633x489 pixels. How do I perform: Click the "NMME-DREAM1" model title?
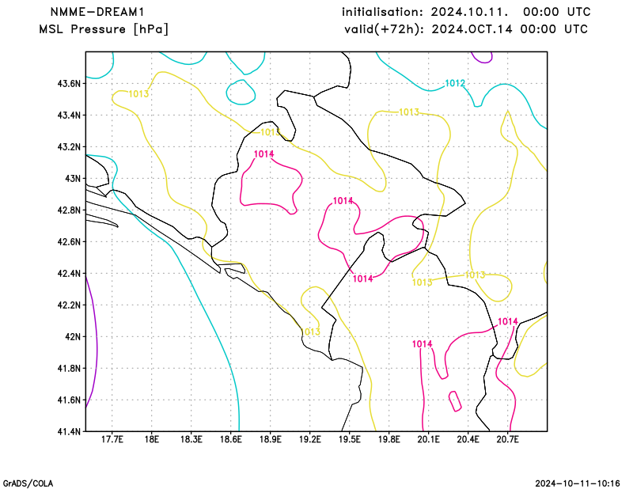[x=97, y=12]
